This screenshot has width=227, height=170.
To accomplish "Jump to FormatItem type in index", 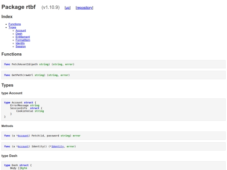I will (x=23, y=40).
